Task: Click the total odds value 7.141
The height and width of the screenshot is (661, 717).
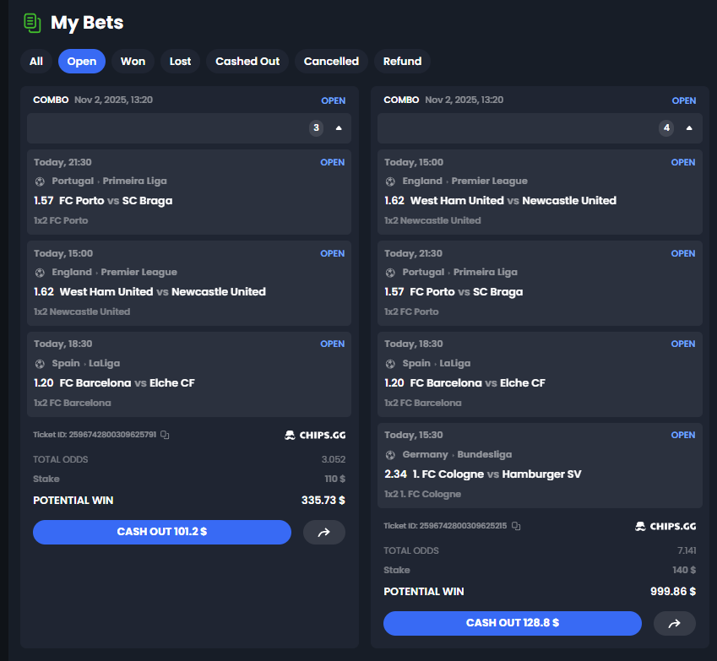Action: pyautogui.click(x=687, y=550)
